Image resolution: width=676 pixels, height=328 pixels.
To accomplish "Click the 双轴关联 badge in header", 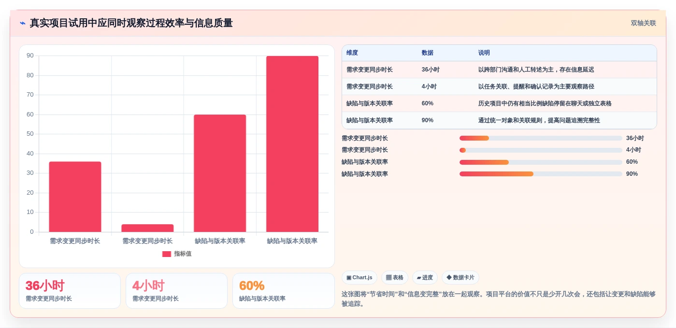I will pos(643,23).
